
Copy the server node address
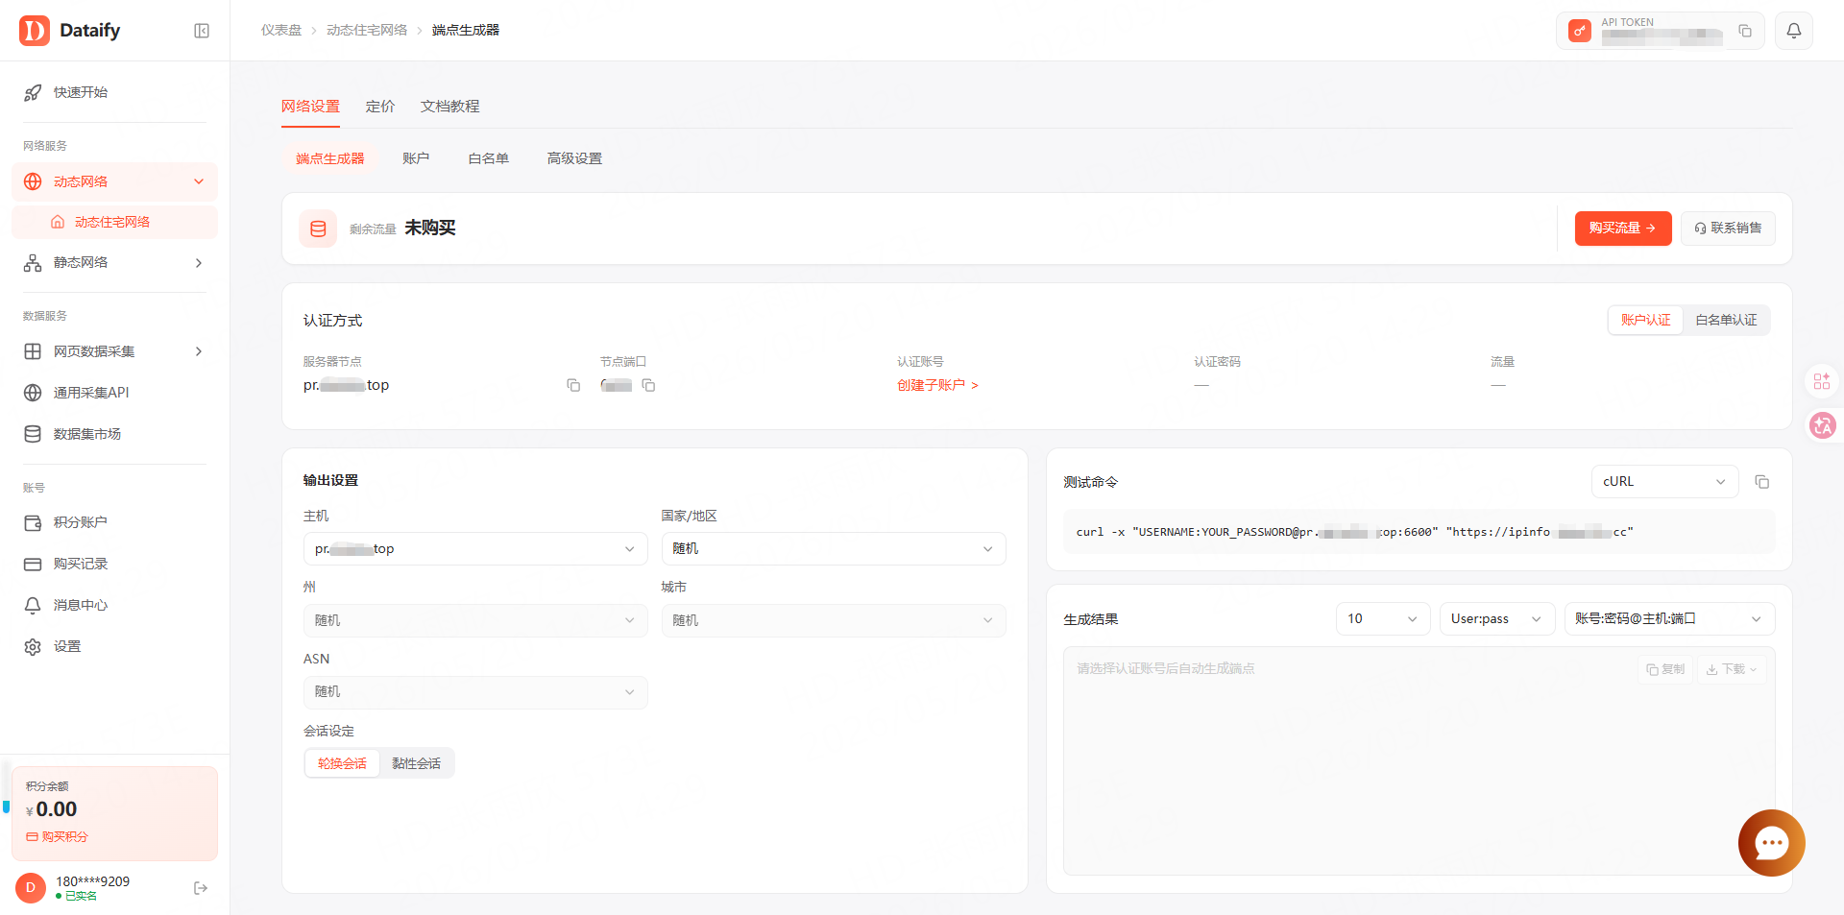pyautogui.click(x=573, y=385)
